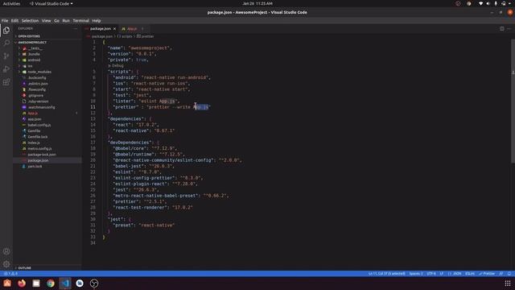This screenshot has width=515, height=290.
Task: Open Files manager from dock
Action: click(36, 283)
